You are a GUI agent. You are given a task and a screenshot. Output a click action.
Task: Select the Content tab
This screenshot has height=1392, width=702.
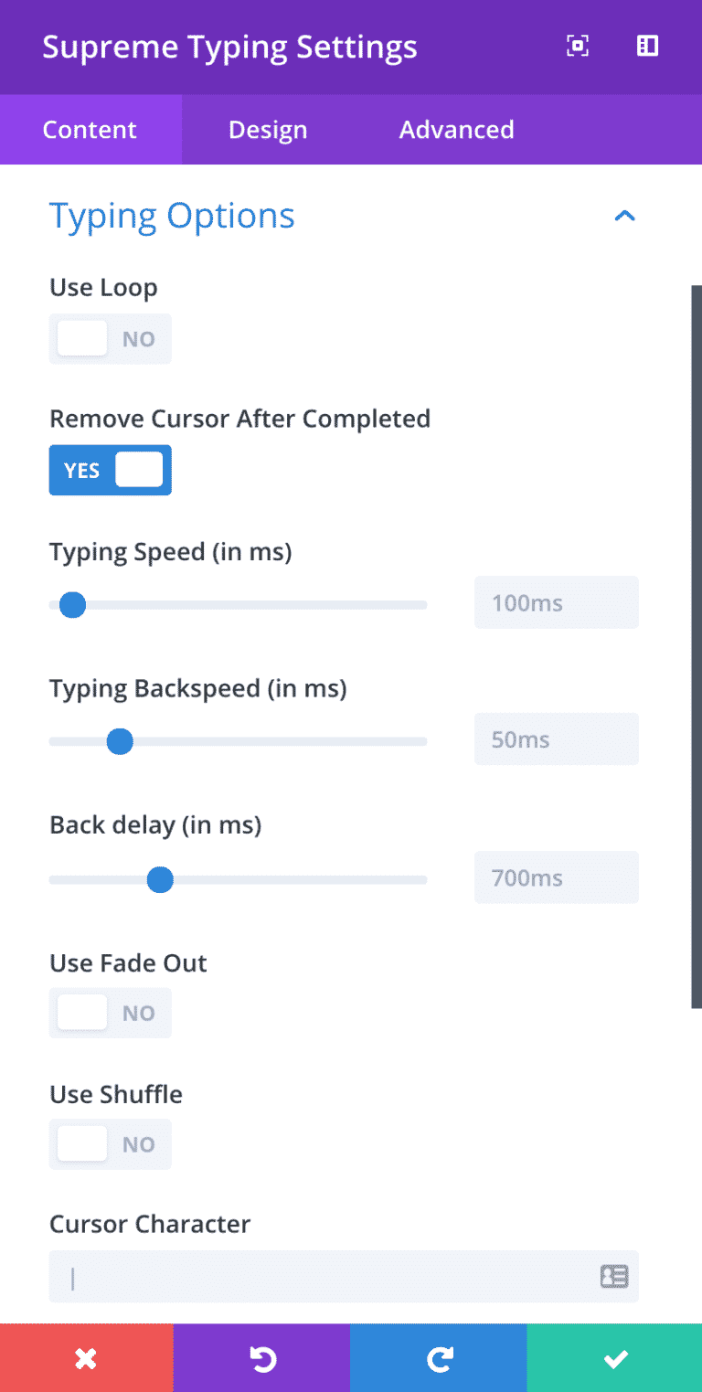(x=90, y=130)
